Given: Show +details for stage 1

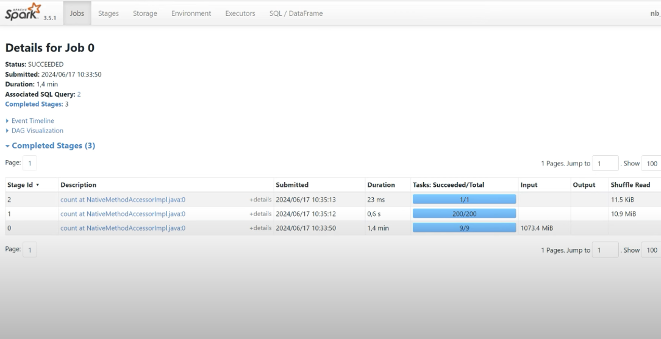Looking at the screenshot, I should coord(260,214).
